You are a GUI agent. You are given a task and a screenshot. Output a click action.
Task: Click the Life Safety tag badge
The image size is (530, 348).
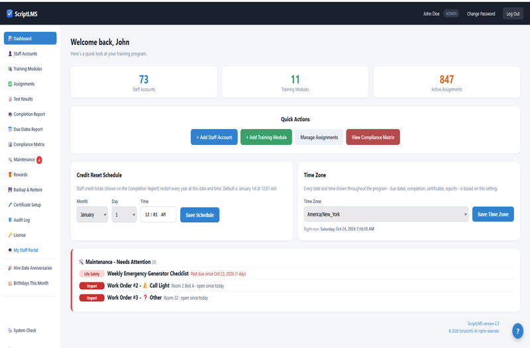[x=91, y=274]
